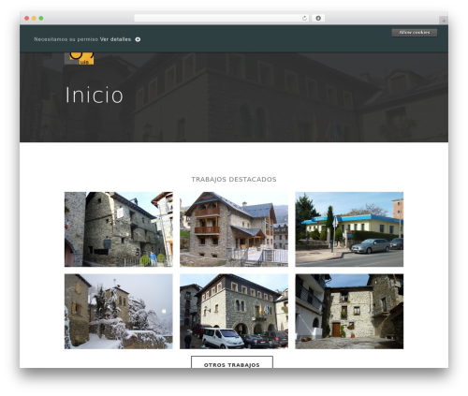
Task: Open a new tab with the plus button
Action: point(444,21)
